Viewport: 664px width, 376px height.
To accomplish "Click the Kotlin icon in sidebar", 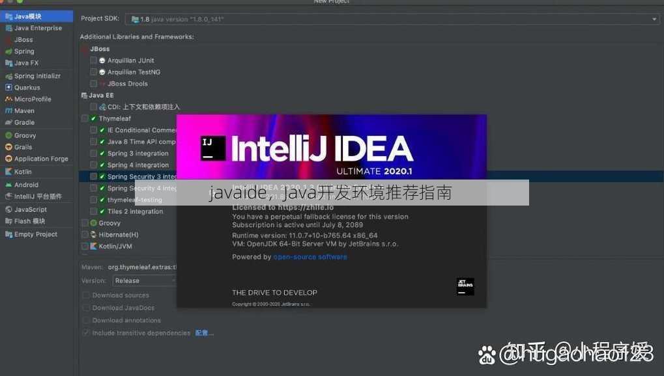I will click(x=8, y=172).
